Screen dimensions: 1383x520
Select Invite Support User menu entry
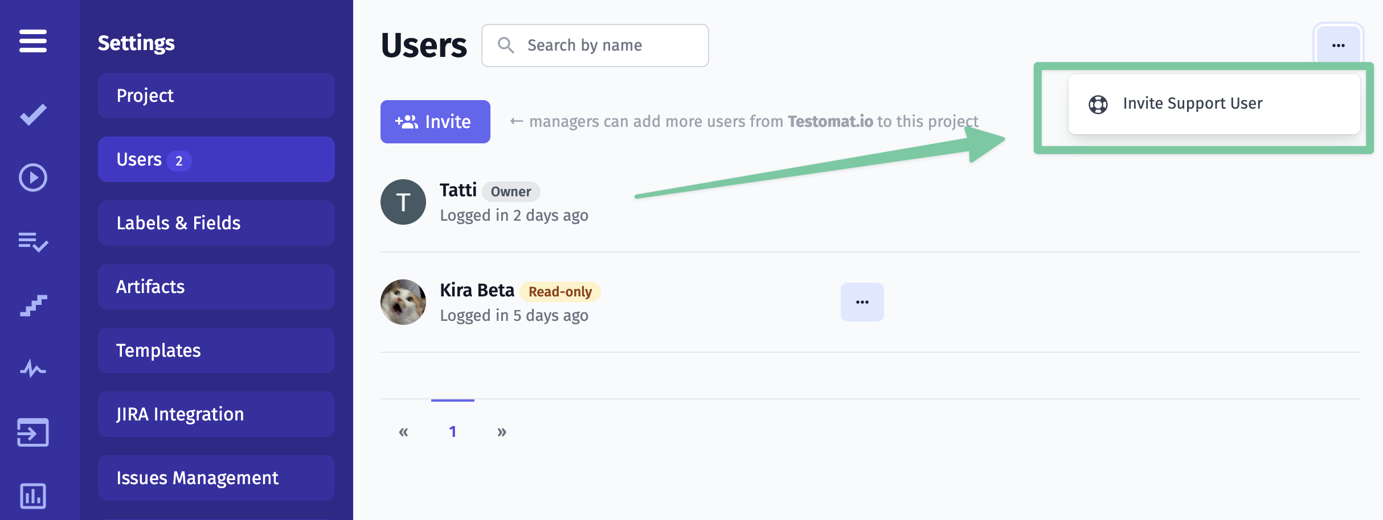pyautogui.click(x=1214, y=104)
